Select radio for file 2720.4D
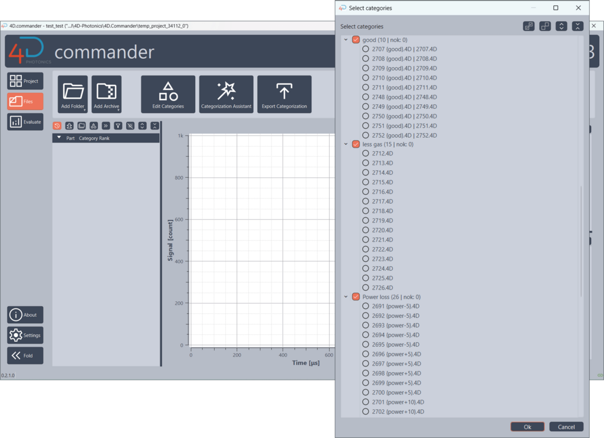 pos(366,230)
